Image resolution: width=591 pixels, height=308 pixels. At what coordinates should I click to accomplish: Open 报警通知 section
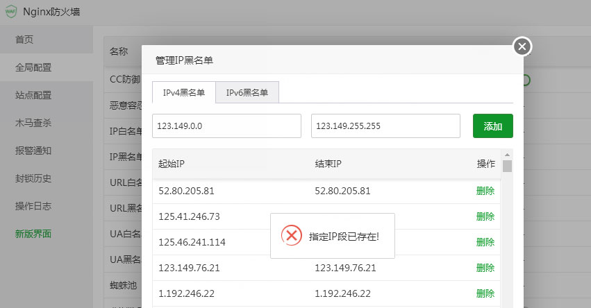click(33, 151)
